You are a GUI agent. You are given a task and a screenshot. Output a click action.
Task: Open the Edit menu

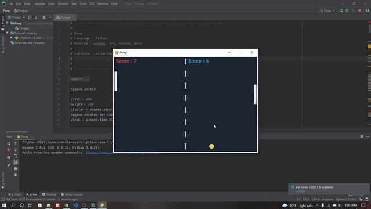coord(19,4)
